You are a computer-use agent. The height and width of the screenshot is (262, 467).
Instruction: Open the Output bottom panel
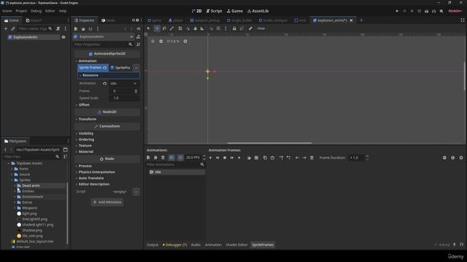coord(153,245)
